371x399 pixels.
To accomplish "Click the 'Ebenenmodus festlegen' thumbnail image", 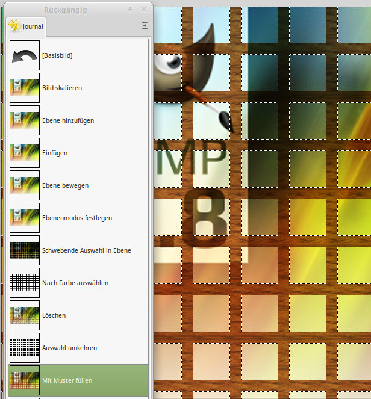I will pyautogui.click(x=25, y=218).
